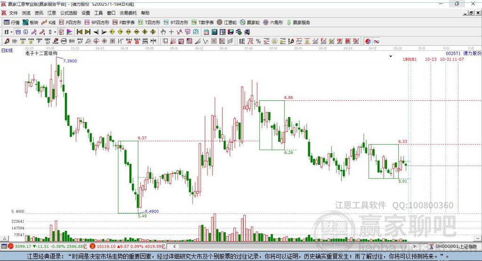Select the gold 金 circle icon
This screenshot has width=482, height=261.
[274, 41]
